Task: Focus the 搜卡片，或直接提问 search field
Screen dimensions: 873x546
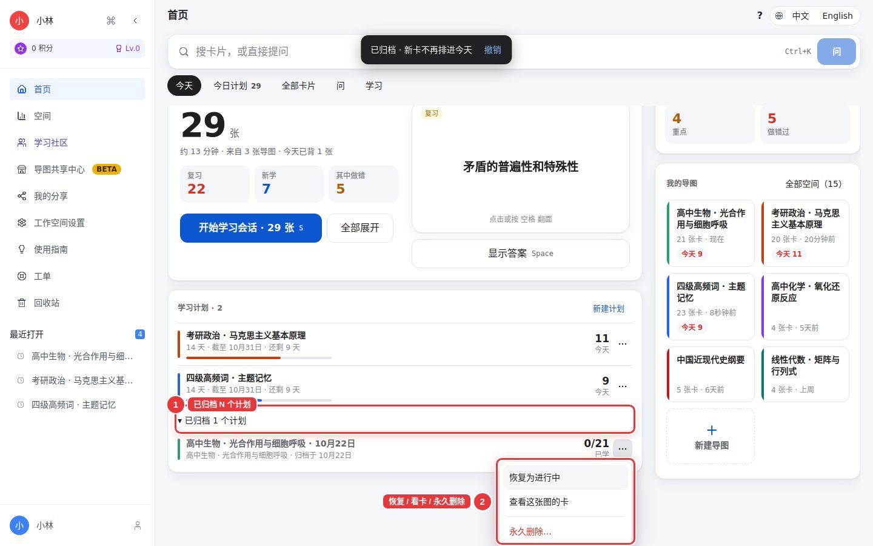Action: pos(485,52)
